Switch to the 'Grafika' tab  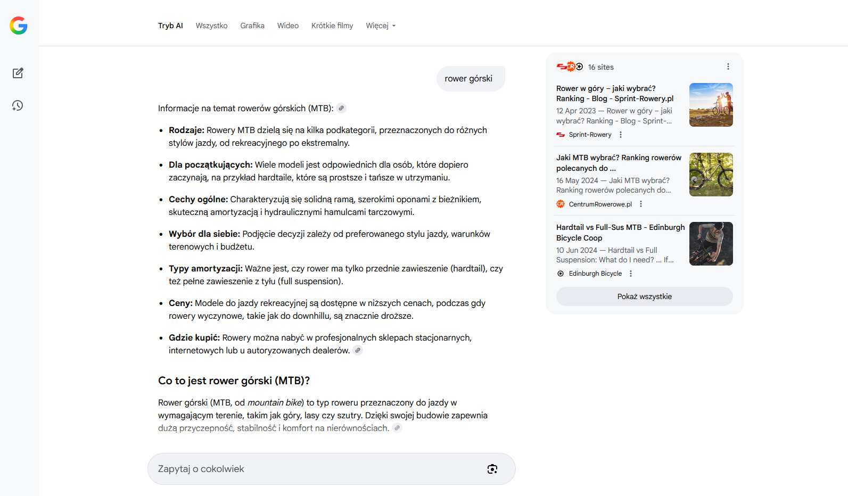pyautogui.click(x=252, y=26)
